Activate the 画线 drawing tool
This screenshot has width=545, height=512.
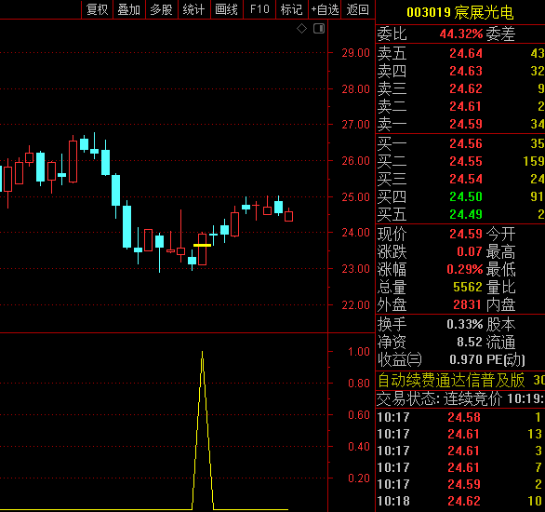[226, 9]
